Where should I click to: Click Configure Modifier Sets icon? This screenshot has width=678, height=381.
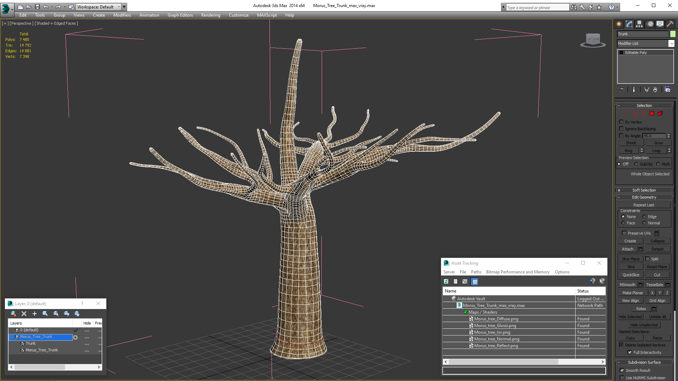click(x=667, y=90)
